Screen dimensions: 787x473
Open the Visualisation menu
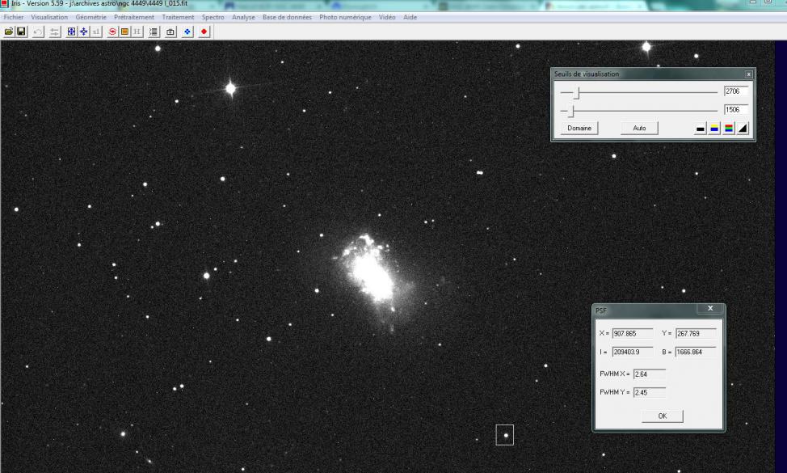point(49,17)
